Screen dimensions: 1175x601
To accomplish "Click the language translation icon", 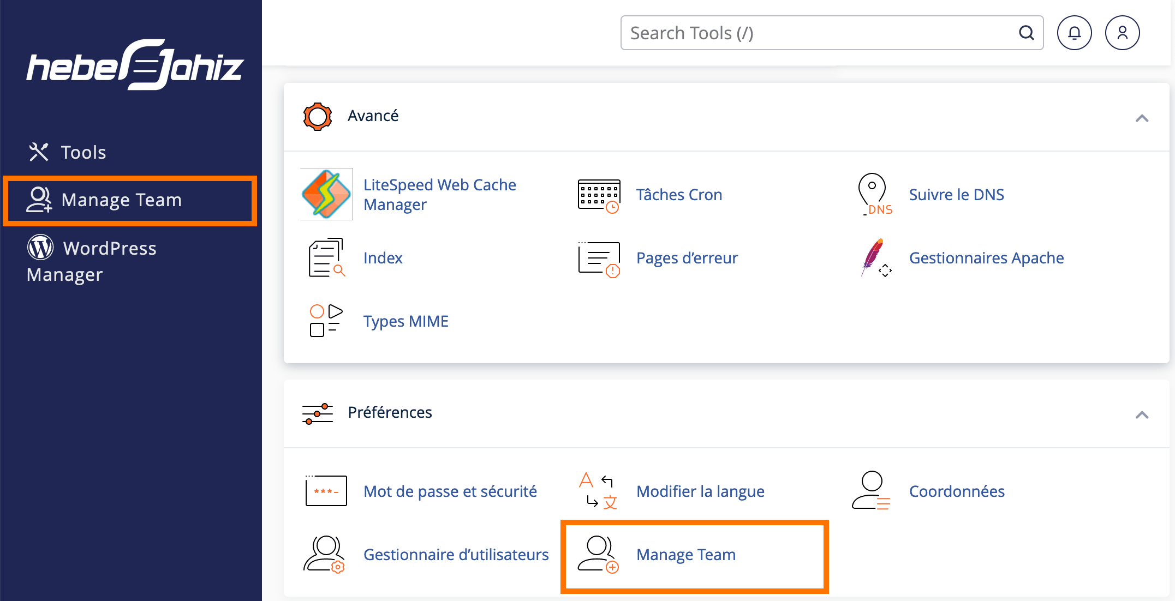I will (599, 491).
